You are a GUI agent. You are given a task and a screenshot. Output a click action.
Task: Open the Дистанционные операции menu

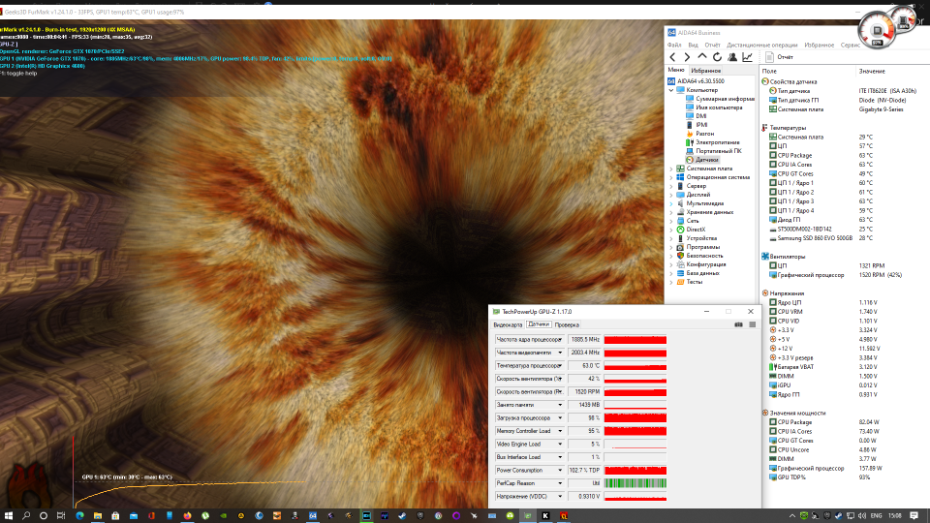pos(762,46)
